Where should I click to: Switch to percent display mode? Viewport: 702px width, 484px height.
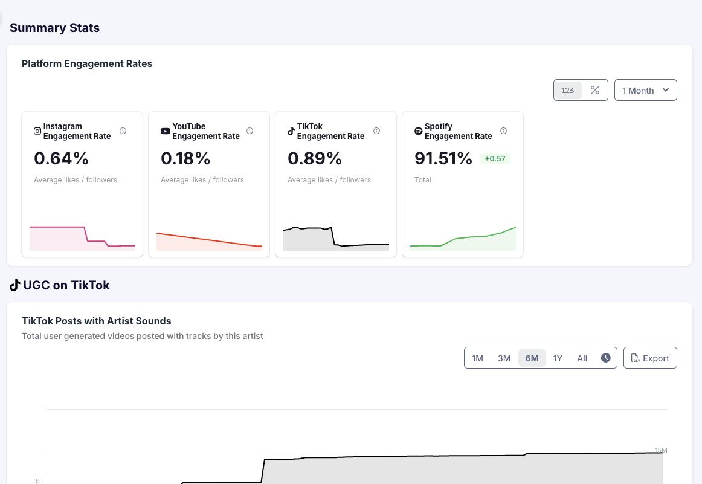pyautogui.click(x=595, y=91)
